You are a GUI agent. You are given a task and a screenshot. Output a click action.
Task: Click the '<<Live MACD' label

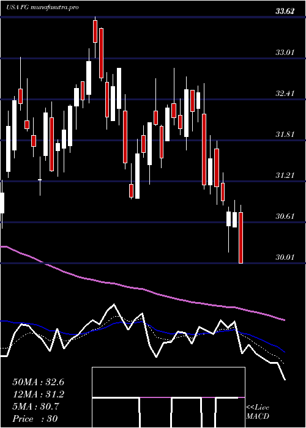258,411
